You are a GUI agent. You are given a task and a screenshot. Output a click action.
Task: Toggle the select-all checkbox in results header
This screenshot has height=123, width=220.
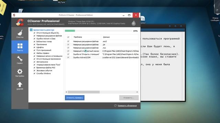(68, 37)
